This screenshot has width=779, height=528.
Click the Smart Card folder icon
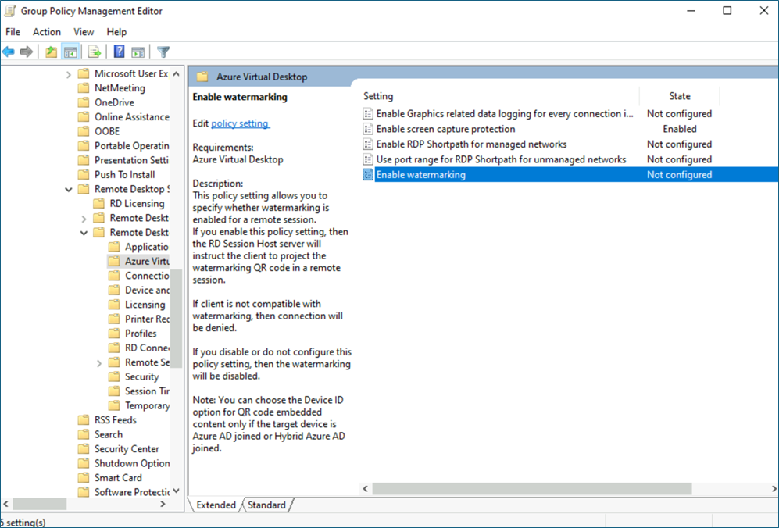coord(84,477)
